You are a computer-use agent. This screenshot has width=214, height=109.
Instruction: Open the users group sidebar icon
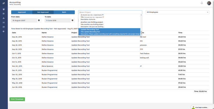pos(3,9)
